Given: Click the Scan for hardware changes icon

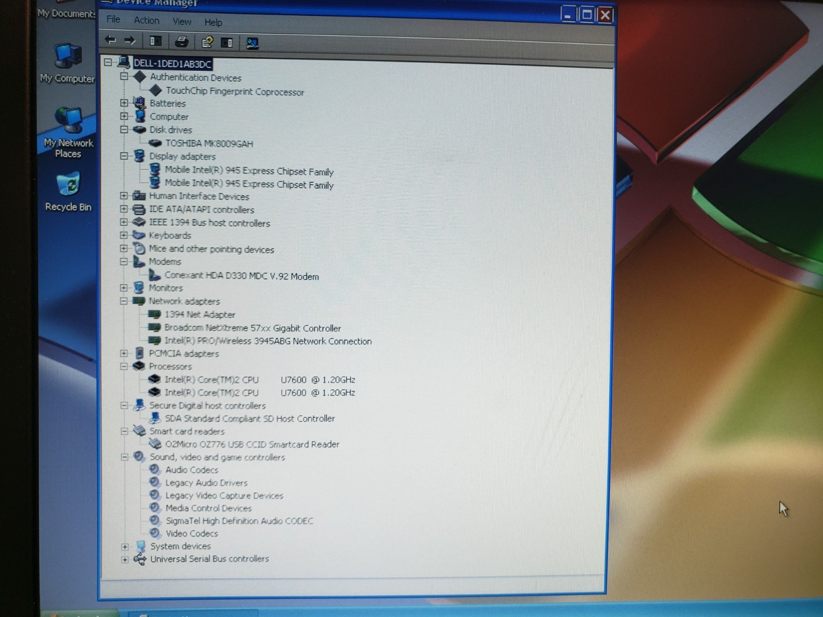Looking at the screenshot, I should (x=252, y=43).
